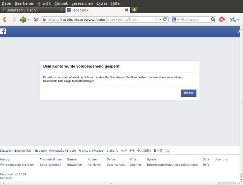This screenshot has height=185, width=243.
Task: Open the Cookies footer link
Action: tap(136, 165)
